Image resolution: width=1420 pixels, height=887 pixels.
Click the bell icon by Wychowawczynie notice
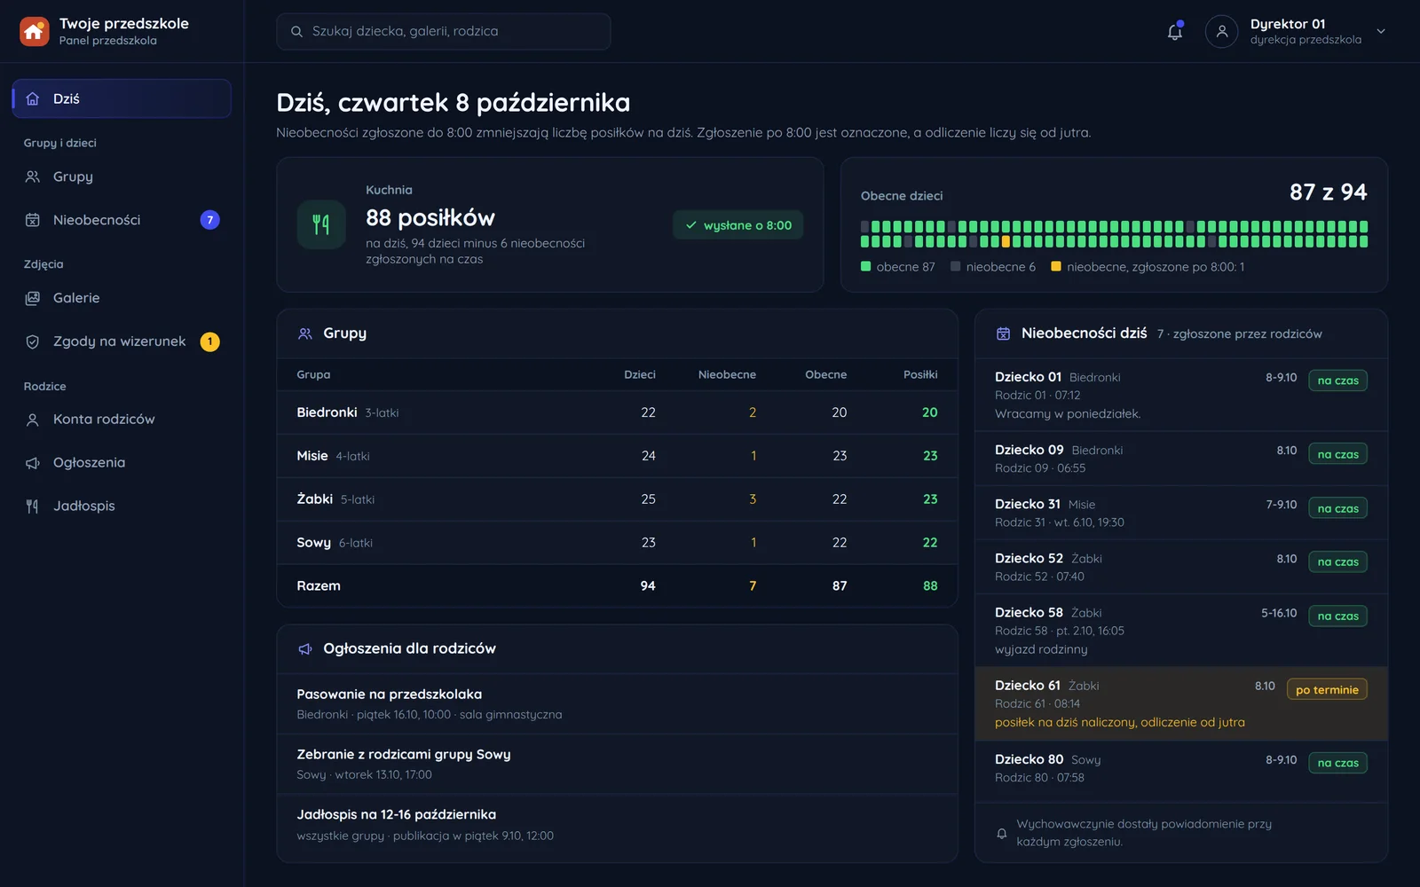(1002, 833)
